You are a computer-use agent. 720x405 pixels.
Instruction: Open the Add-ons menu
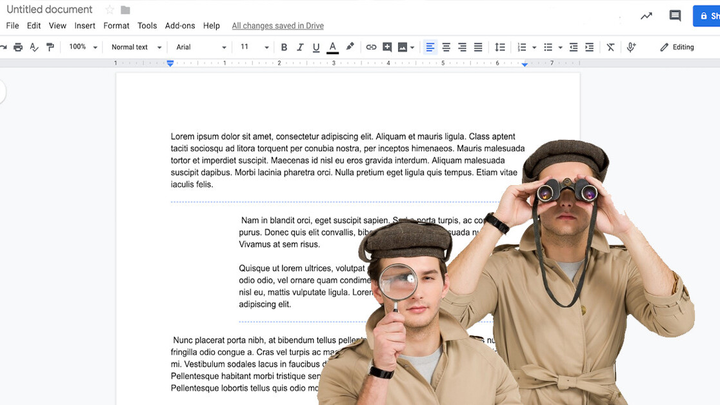pyautogui.click(x=180, y=26)
